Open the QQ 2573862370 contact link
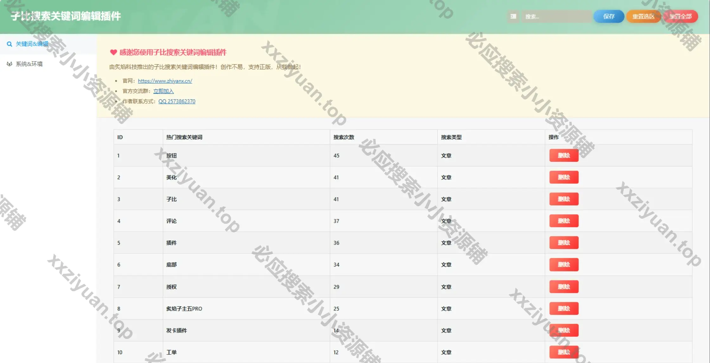The image size is (710, 363). coord(177,101)
